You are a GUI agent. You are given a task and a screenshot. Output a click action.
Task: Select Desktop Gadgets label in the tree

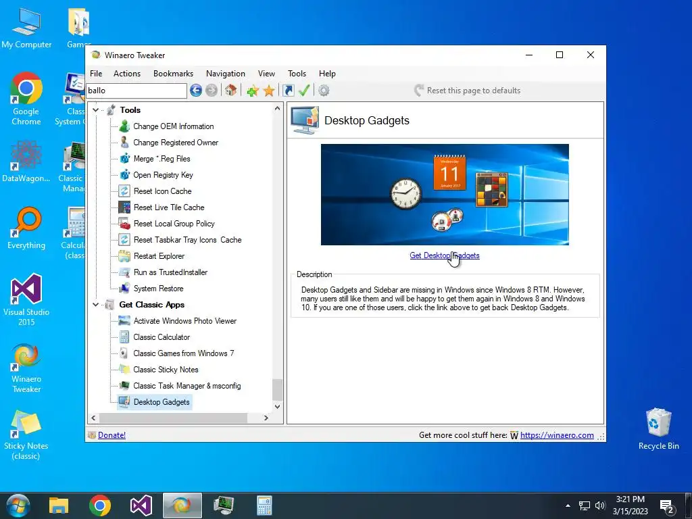coord(162,402)
